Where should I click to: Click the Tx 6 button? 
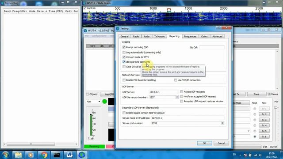point(264,136)
